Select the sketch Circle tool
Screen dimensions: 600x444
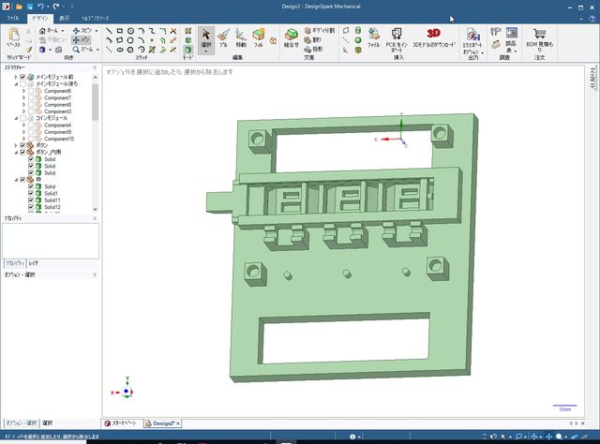pyautogui.click(x=130, y=31)
